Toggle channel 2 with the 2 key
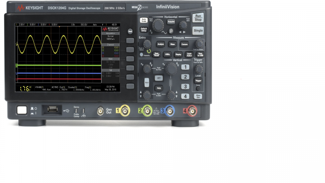Viewport: 325px width, 183px height. tap(185, 77)
